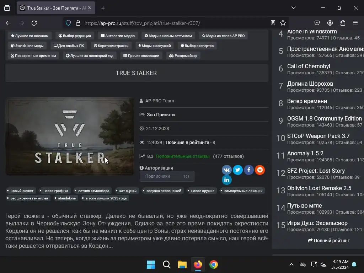Screen dimensions: 364x273
Task: Show site security lock info
Action: coord(78,23)
